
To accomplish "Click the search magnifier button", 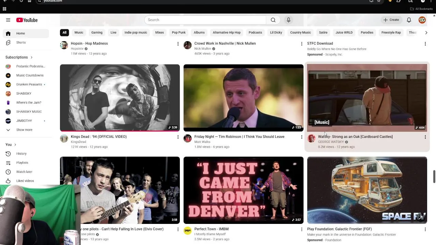I will coord(273,20).
